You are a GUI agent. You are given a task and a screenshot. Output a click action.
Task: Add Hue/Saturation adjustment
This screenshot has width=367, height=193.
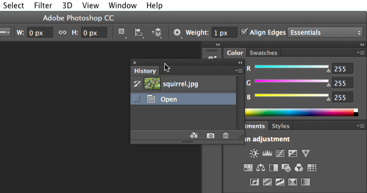248,168
